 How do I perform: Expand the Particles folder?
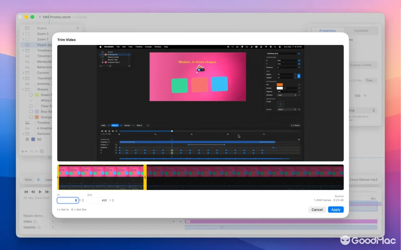[23, 134]
